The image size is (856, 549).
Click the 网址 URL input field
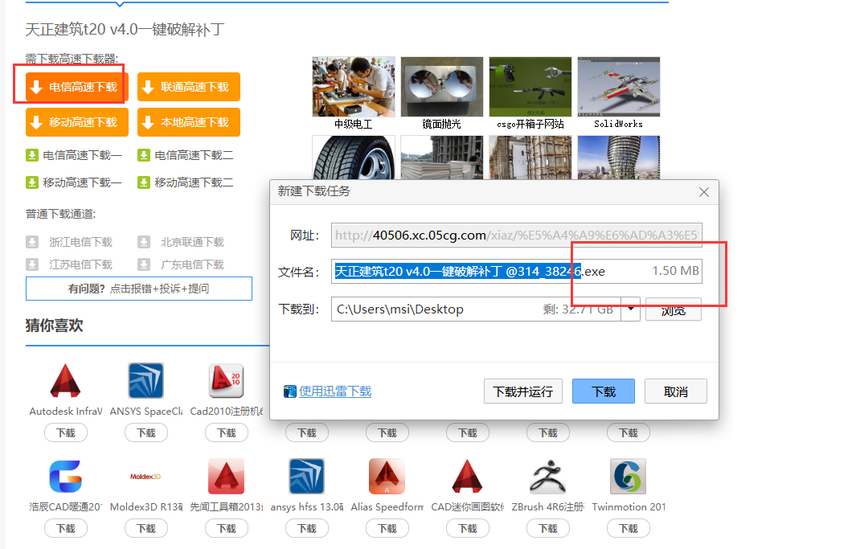[x=517, y=236]
